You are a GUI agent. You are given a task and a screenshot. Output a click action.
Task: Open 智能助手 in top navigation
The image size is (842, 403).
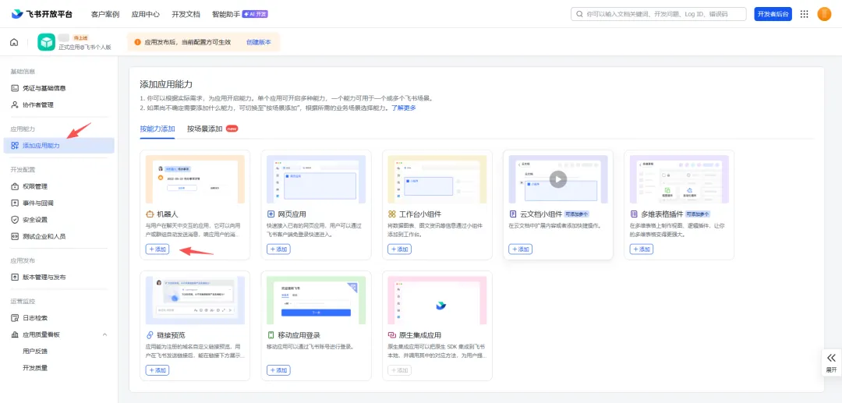pos(226,15)
